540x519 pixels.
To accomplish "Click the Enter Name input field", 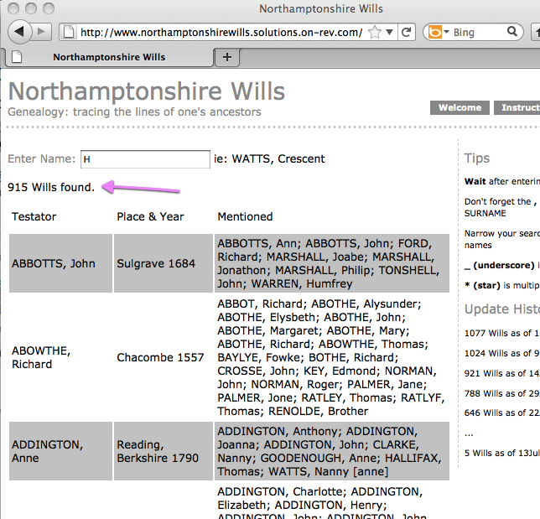I will pos(145,158).
